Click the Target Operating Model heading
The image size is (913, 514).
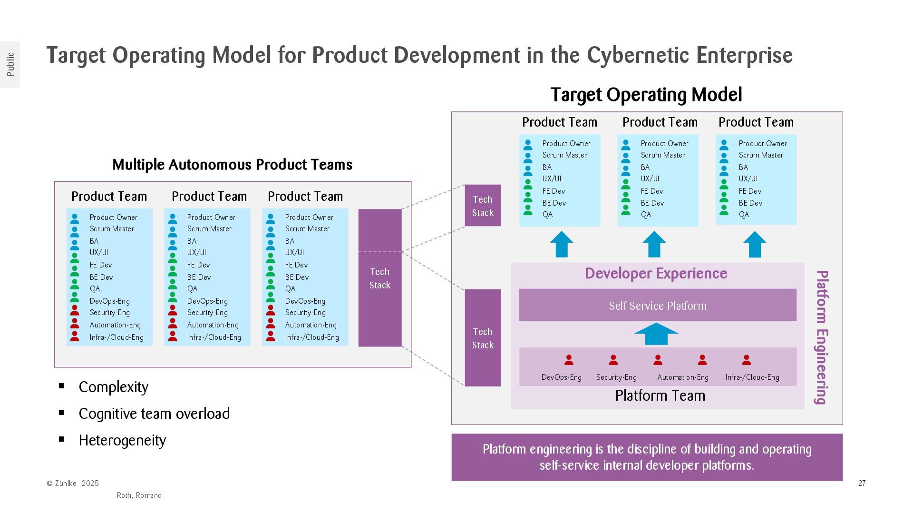pos(646,95)
